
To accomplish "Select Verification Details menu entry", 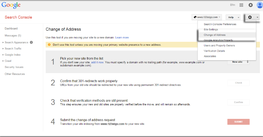I will click(x=214, y=51).
